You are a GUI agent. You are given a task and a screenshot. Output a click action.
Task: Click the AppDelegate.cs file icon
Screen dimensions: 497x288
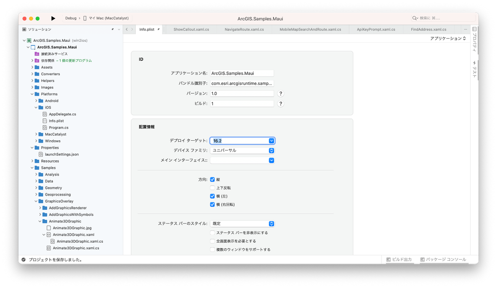click(45, 114)
